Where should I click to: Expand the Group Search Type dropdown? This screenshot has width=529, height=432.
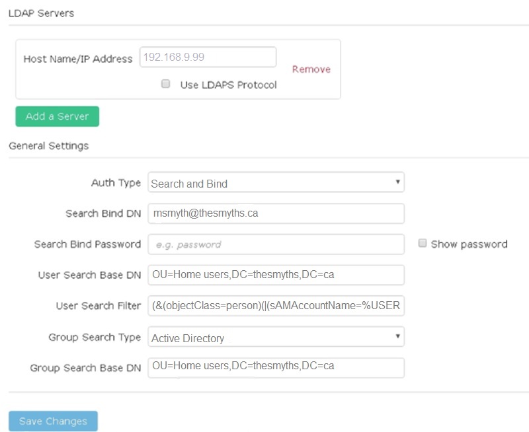[x=276, y=337]
